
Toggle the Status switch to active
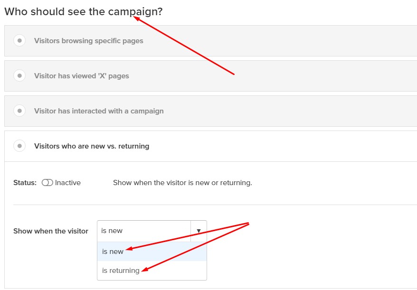coord(47,183)
